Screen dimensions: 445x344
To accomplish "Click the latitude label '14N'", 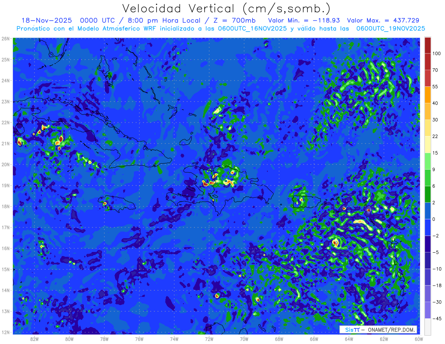I will 6,290.
